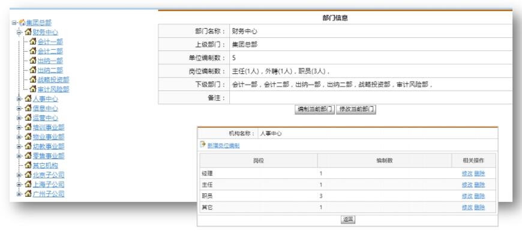Viewport: 522px width, 233px height.
Task: Click the house icon beside 广州子公司
Action: [28, 194]
